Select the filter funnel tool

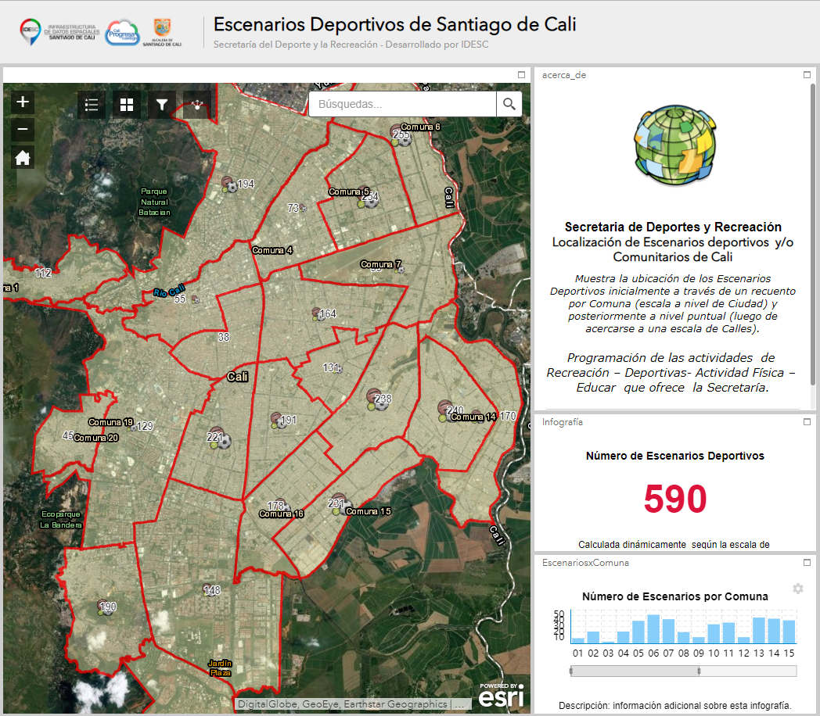[161, 105]
